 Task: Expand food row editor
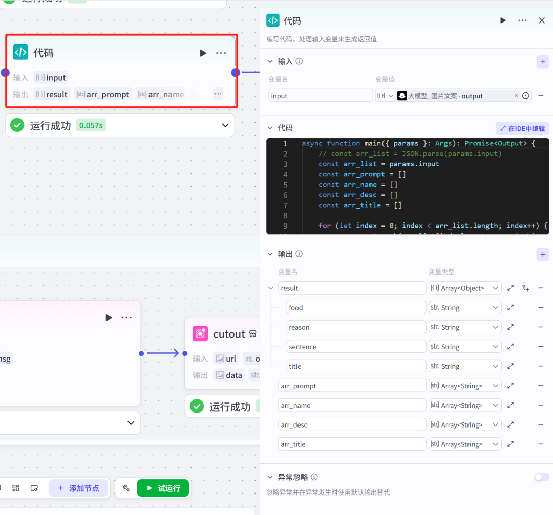(x=511, y=307)
